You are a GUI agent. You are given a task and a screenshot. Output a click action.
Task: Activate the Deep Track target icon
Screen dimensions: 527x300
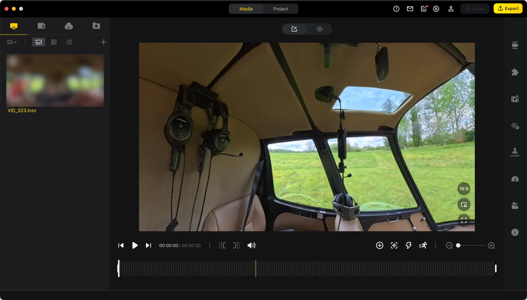394,245
